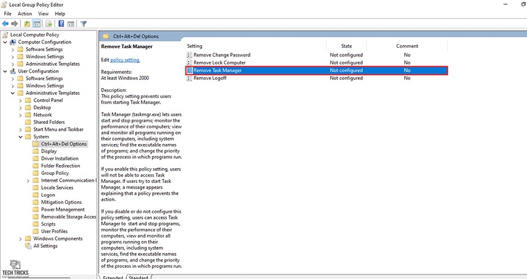
Task: Expand the Start Menu and Taskbar node
Action: click(x=20, y=130)
